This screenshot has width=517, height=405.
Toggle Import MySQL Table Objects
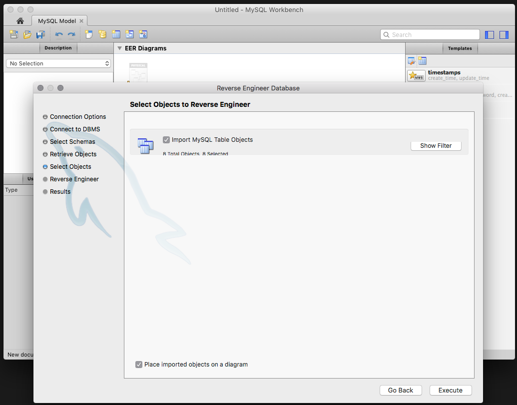[166, 139]
